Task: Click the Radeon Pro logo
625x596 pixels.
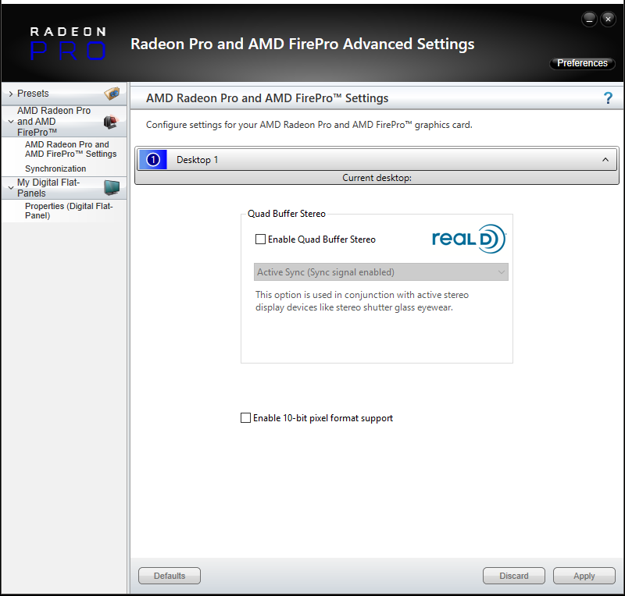Action: 68,44
